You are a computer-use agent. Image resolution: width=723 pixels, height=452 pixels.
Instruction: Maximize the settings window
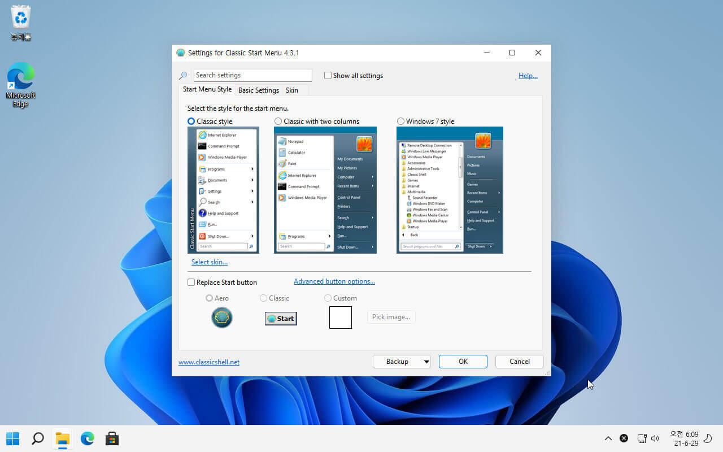[x=512, y=53]
